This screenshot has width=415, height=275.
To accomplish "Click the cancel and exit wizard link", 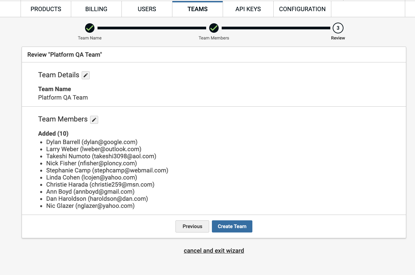I will pos(214,251).
